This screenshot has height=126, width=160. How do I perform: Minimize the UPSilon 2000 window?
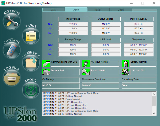click(131, 3)
